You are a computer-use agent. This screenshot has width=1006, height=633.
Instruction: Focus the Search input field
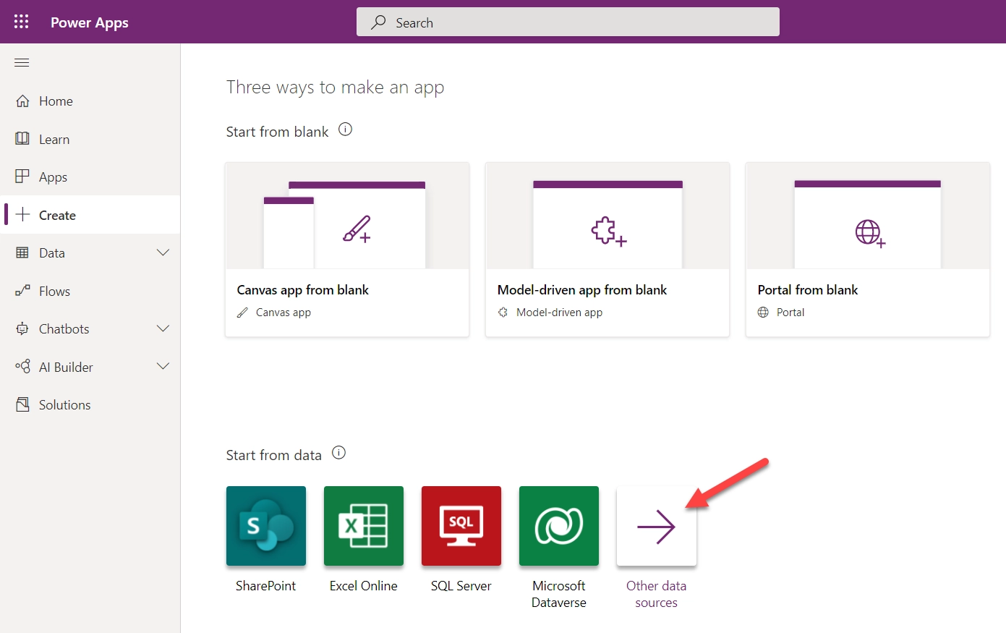coord(568,22)
